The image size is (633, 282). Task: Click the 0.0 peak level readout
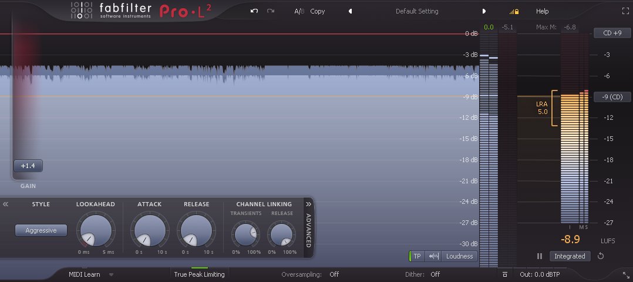click(489, 28)
